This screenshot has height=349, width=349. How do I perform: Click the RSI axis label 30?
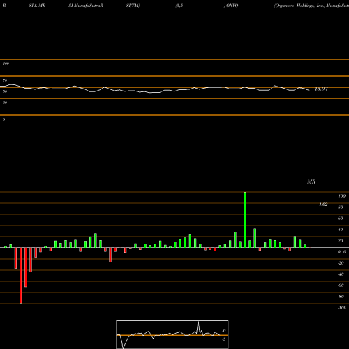(x=5, y=103)
